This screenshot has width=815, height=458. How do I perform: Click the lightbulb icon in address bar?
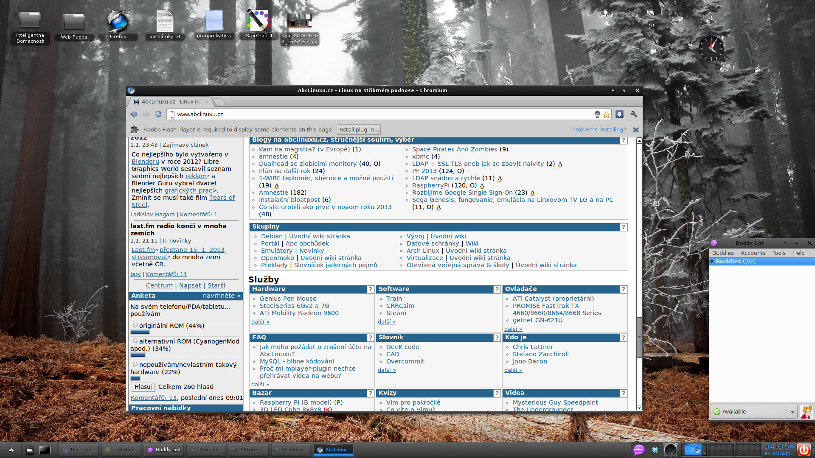pos(597,114)
